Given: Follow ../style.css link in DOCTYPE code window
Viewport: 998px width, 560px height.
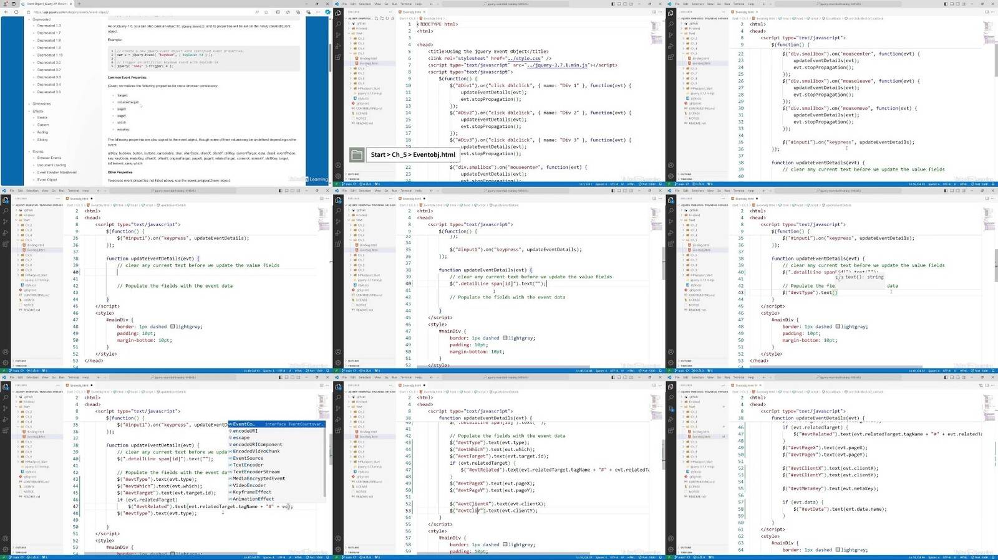Looking at the screenshot, I should [x=523, y=58].
